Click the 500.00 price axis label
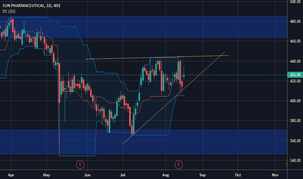This screenshot has height=179, width=303. click(295, 2)
